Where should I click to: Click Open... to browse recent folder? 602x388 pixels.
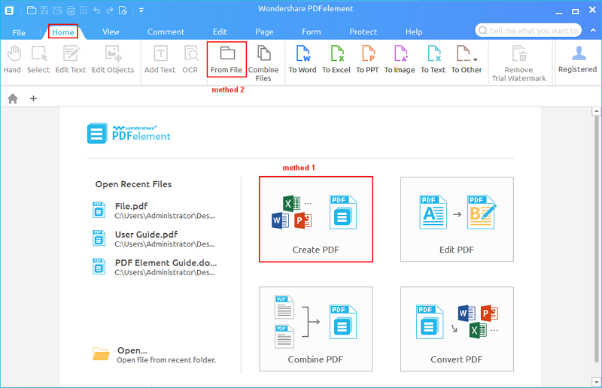(x=154, y=355)
